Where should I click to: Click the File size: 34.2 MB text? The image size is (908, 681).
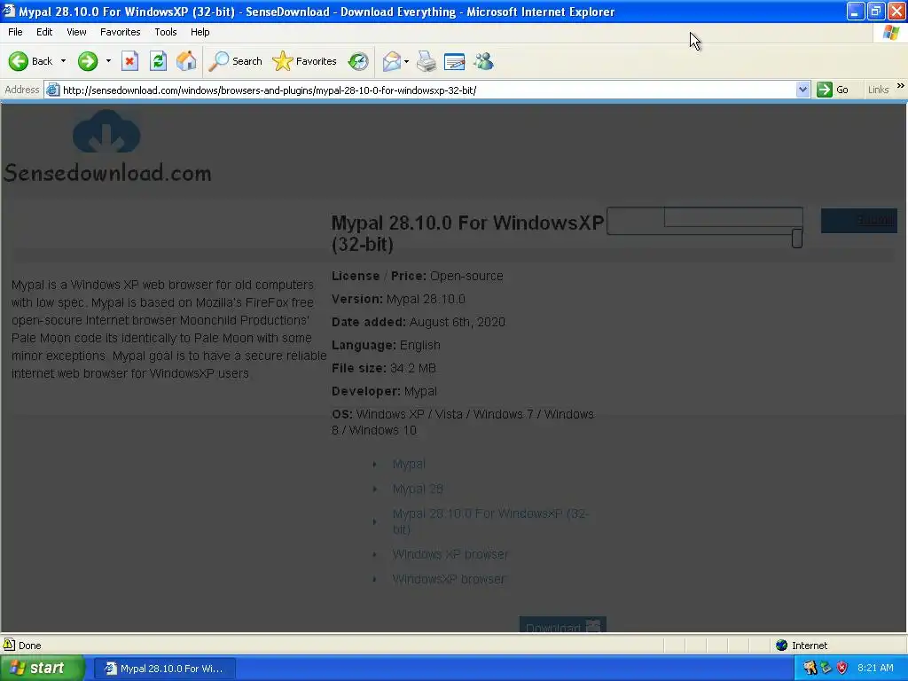coord(384,368)
